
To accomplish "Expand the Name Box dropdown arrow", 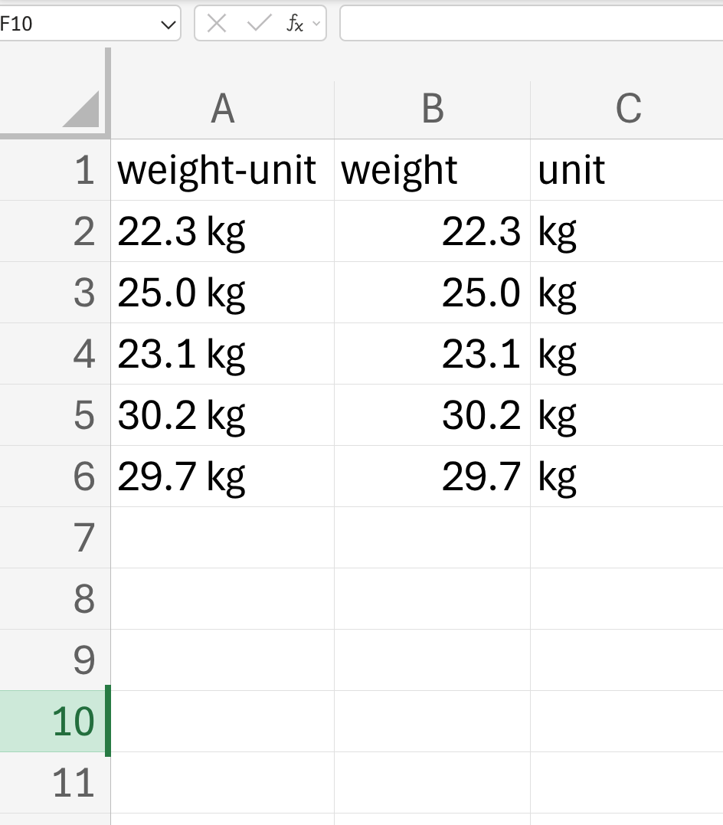I will point(168,25).
